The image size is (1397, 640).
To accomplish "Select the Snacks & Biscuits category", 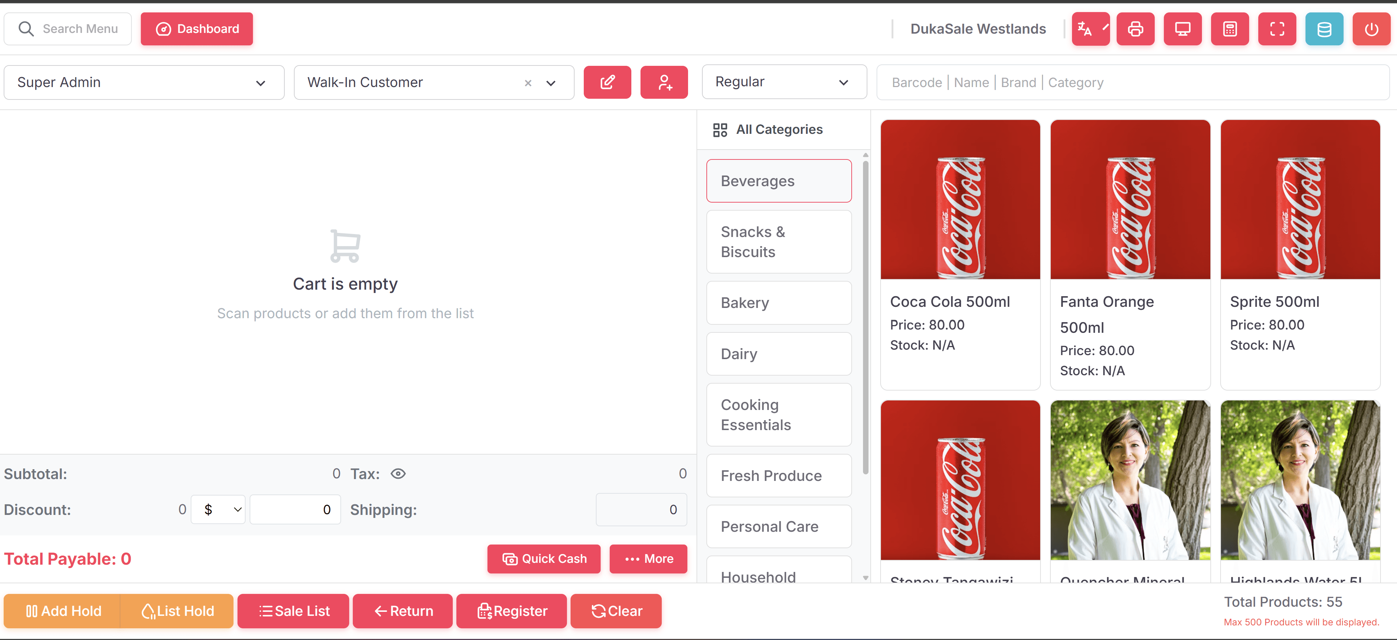I will (x=779, y=242).
